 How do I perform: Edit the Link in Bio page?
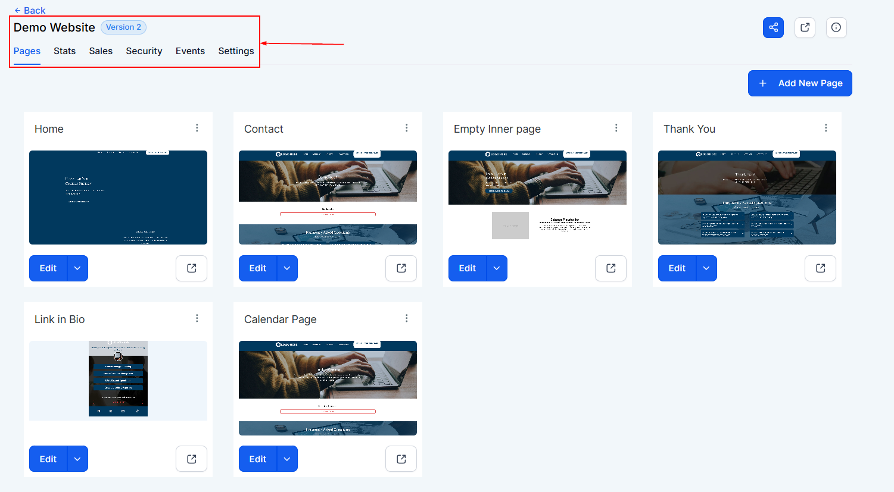(48, 459)
